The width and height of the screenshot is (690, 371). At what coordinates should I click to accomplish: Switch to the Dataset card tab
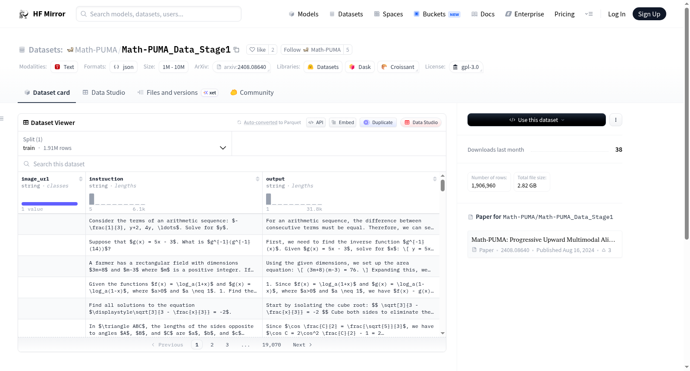pyautogui.click(x=47, y=93)
